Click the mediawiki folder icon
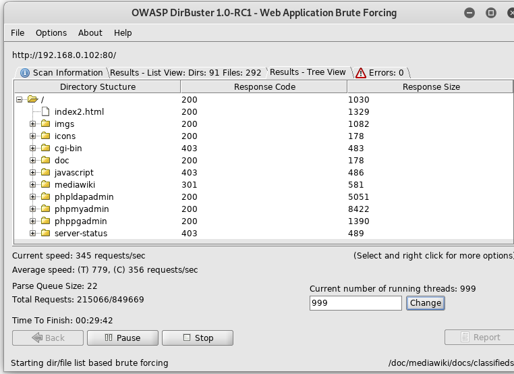The image size is (514, 374). point(46,184)
